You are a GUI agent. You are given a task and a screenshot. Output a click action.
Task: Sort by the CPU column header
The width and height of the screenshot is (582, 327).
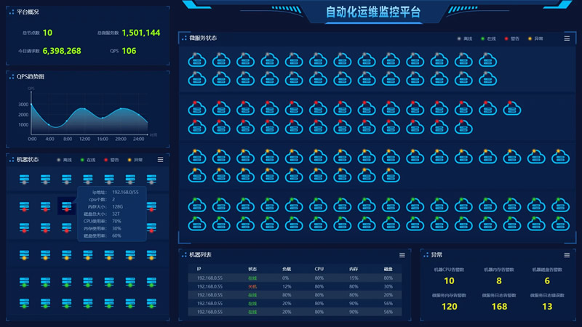[319, 269]
